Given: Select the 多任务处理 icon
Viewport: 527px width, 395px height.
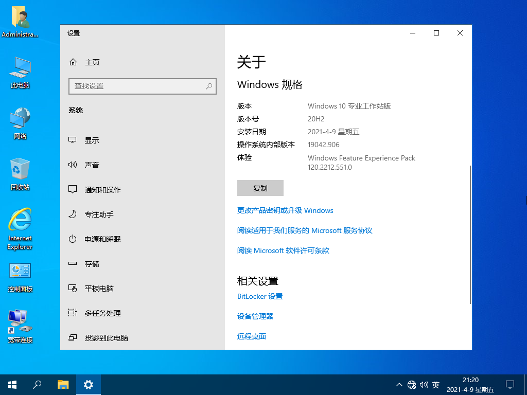Looking at the screenshot, I should 72,313.
